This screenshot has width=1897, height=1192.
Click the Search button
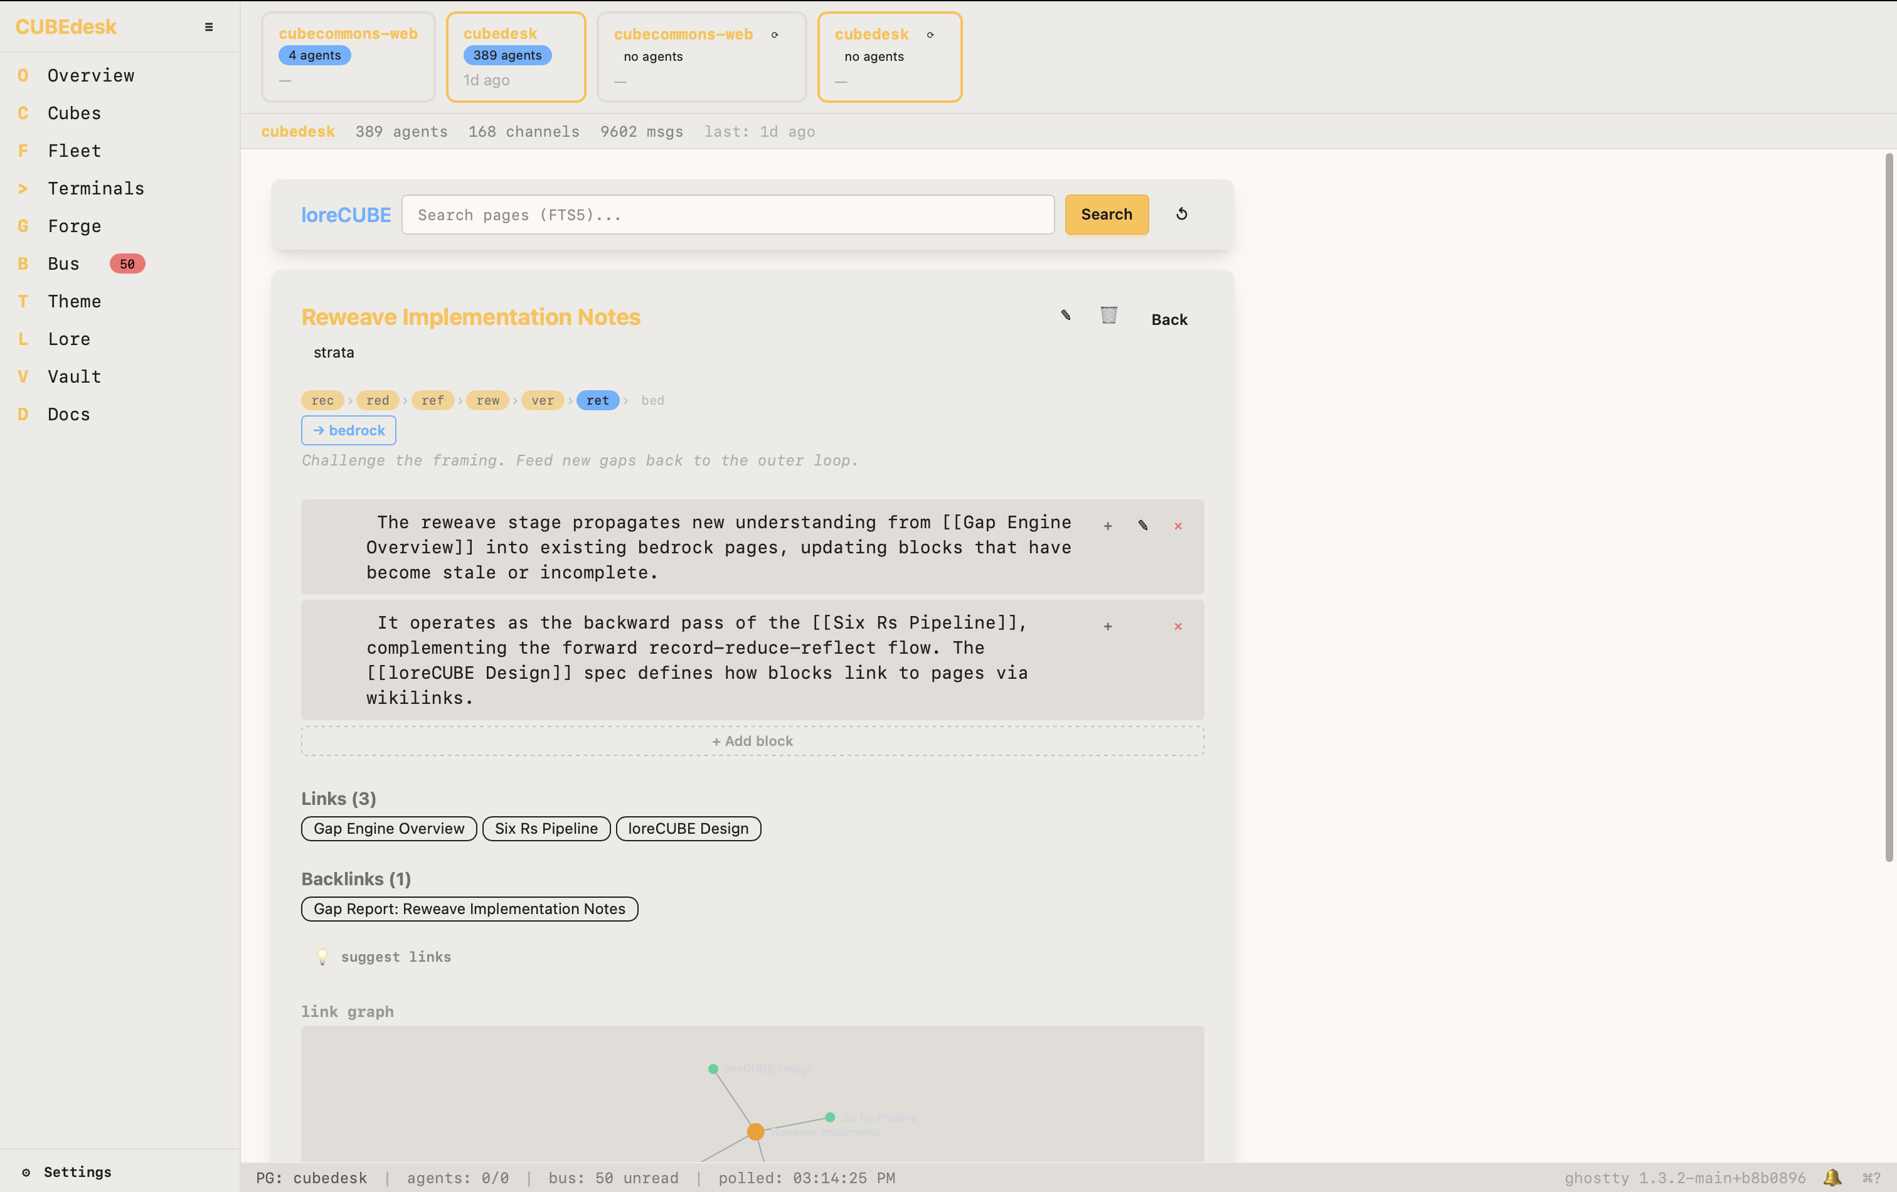click(1106, 215)
